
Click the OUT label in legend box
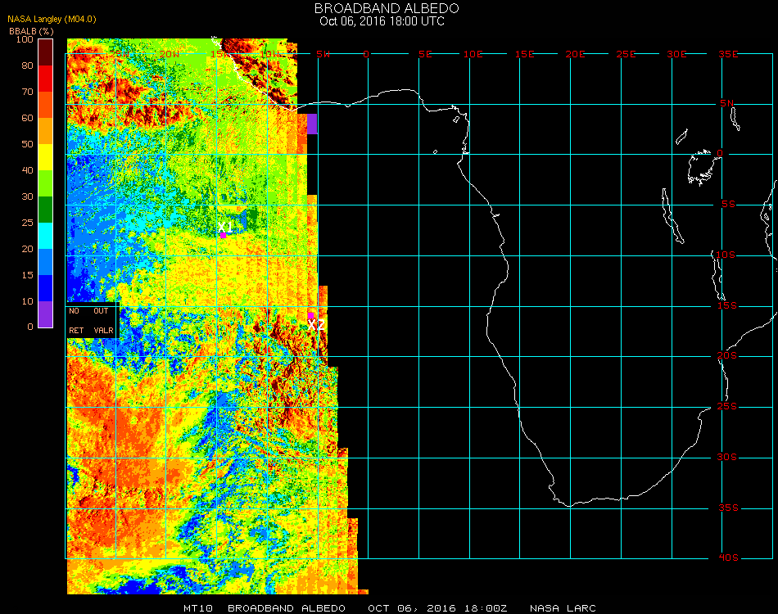[x=101, y=311]
